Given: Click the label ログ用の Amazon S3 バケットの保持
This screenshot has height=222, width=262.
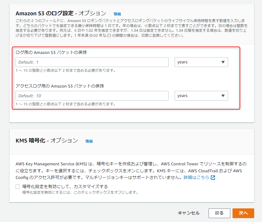Looking at the screenshot, I should tap(51, 53).
